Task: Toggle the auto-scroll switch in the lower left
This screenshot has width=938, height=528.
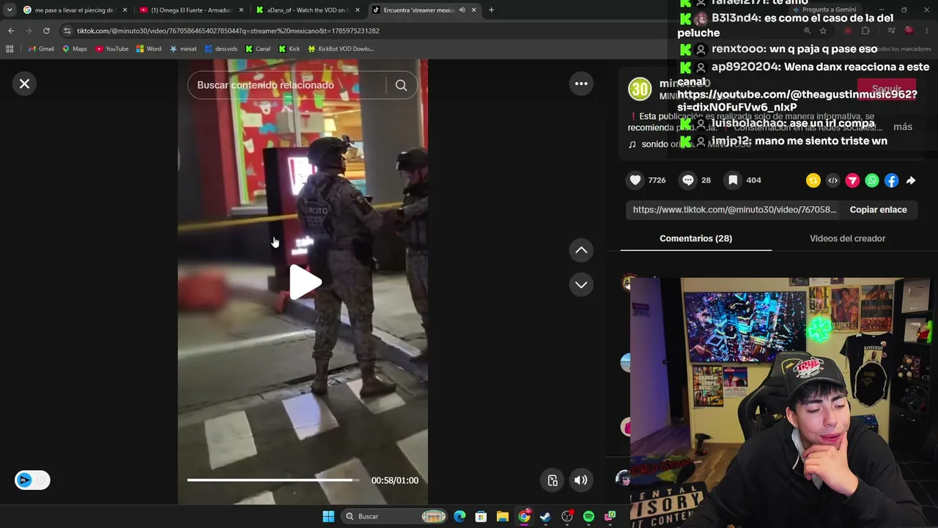Action: (32, 480)
